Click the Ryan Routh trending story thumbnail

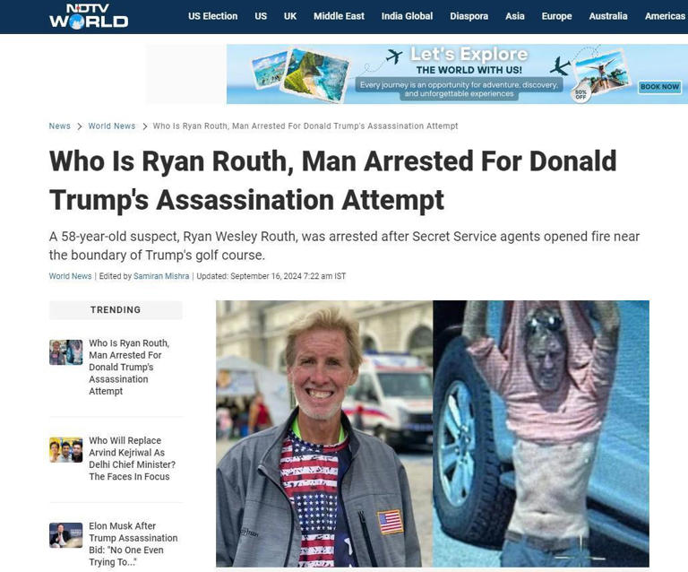pyautogui.click(x=65, y=352)
